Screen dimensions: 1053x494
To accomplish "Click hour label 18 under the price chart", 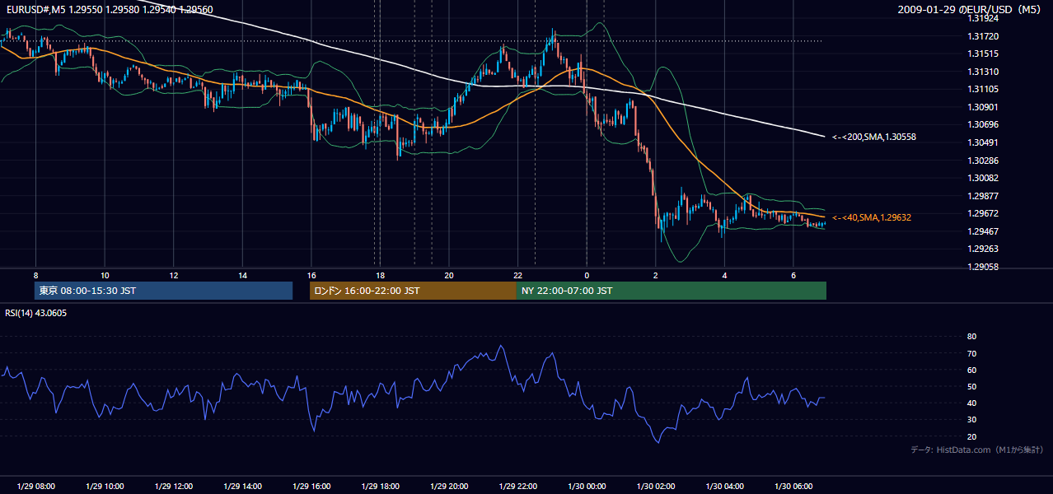I will (380, 275).
